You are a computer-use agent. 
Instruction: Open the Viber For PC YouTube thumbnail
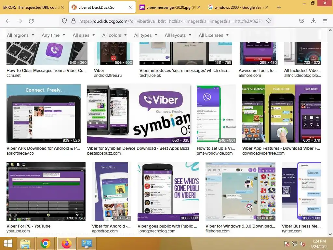46,191
